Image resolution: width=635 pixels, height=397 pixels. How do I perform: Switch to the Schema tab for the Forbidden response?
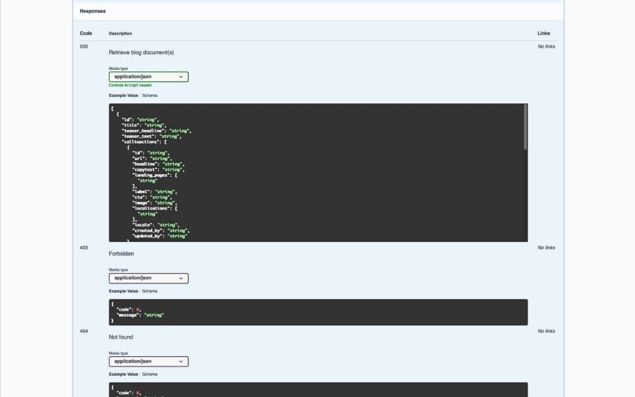[x=150, y=291]
